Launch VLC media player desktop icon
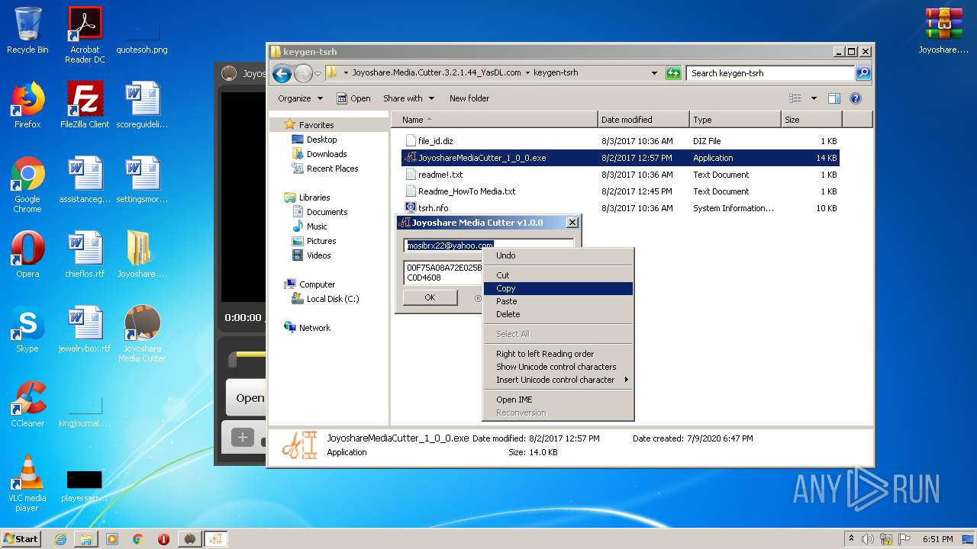The height and width of the screenshot is (549, 977). pyautogui.click(x=27, y=483)
